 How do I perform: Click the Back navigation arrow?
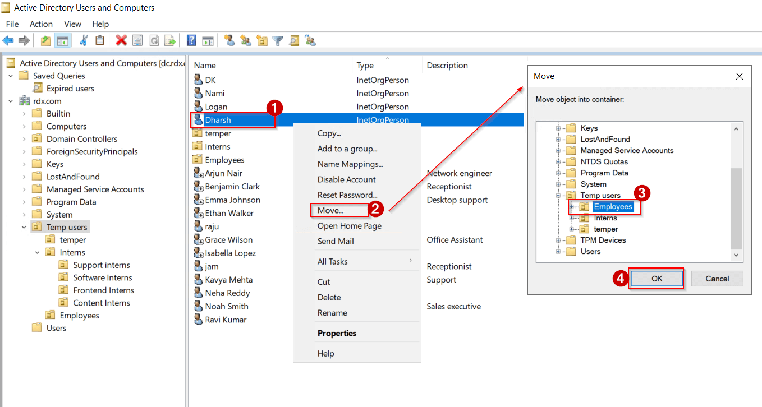click(x=8, y=40)
